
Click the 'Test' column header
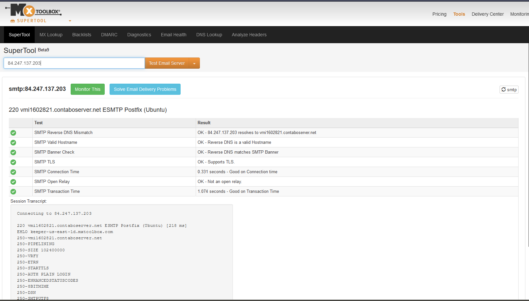39,123
